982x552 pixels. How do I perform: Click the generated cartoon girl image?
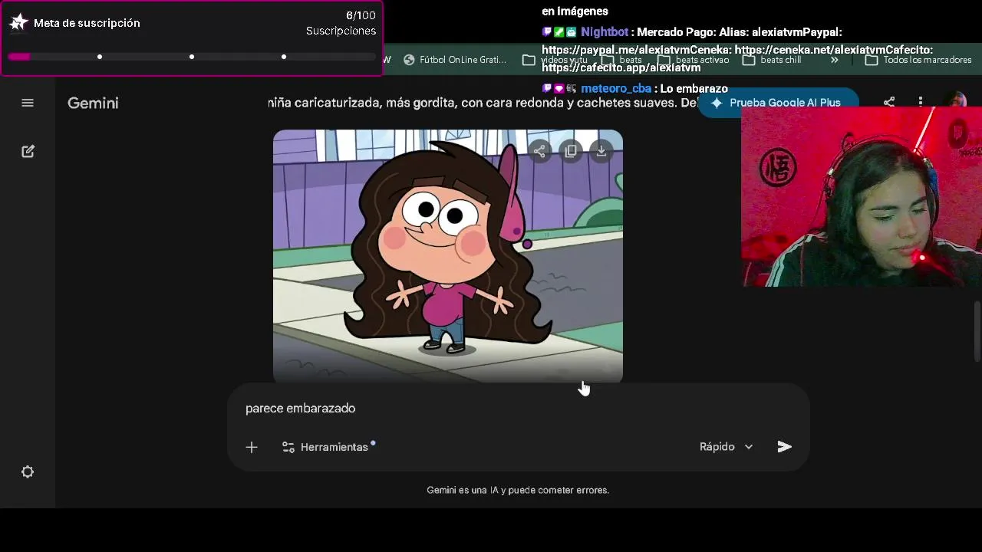pos(448,255)
